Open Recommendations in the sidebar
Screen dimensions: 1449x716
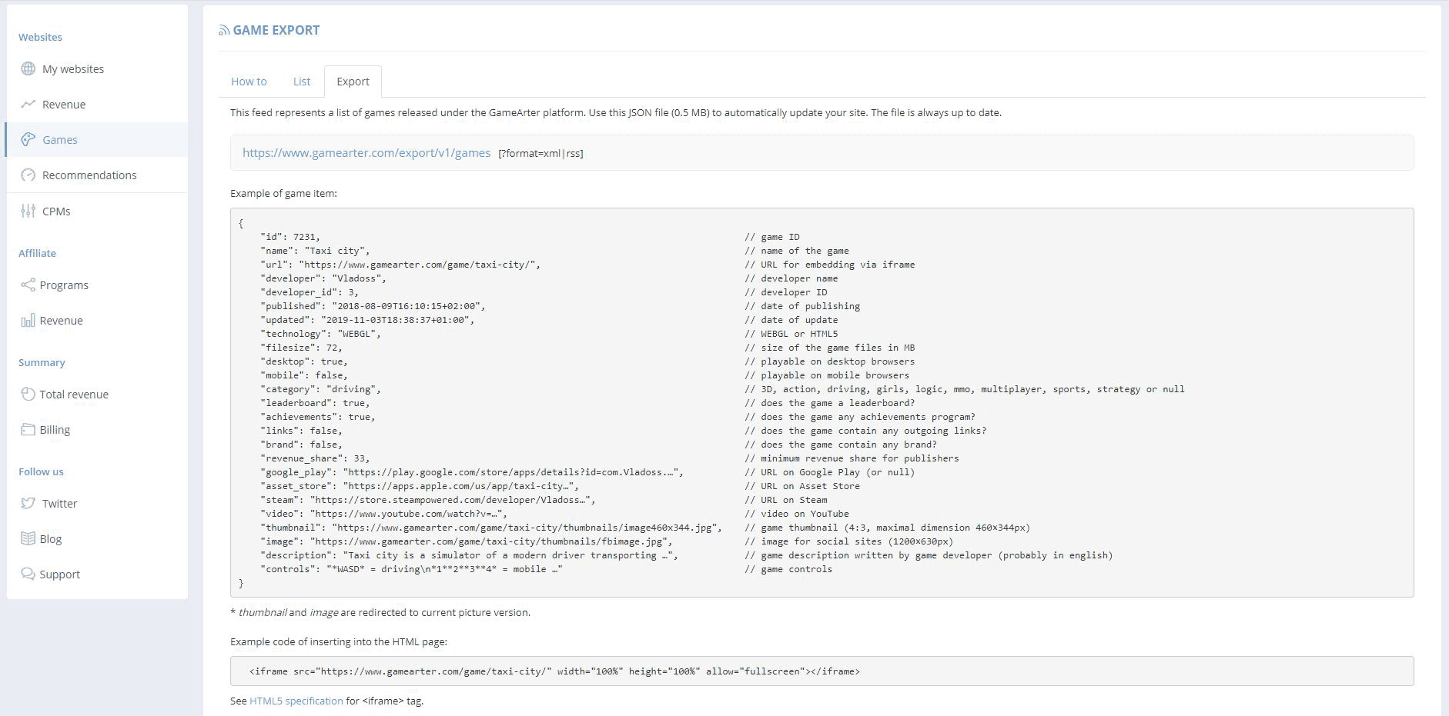[x=89, y=175]
